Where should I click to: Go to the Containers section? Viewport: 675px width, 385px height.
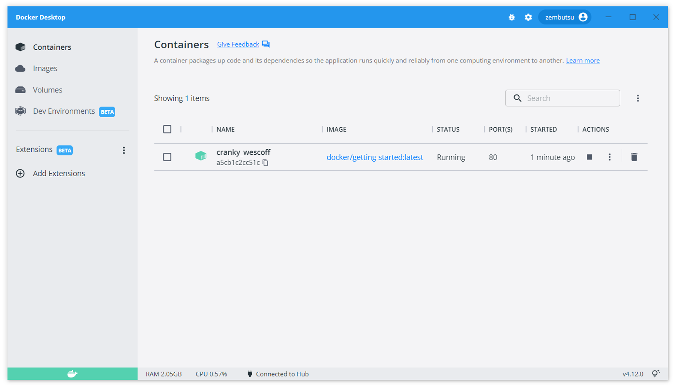[52, 47]
